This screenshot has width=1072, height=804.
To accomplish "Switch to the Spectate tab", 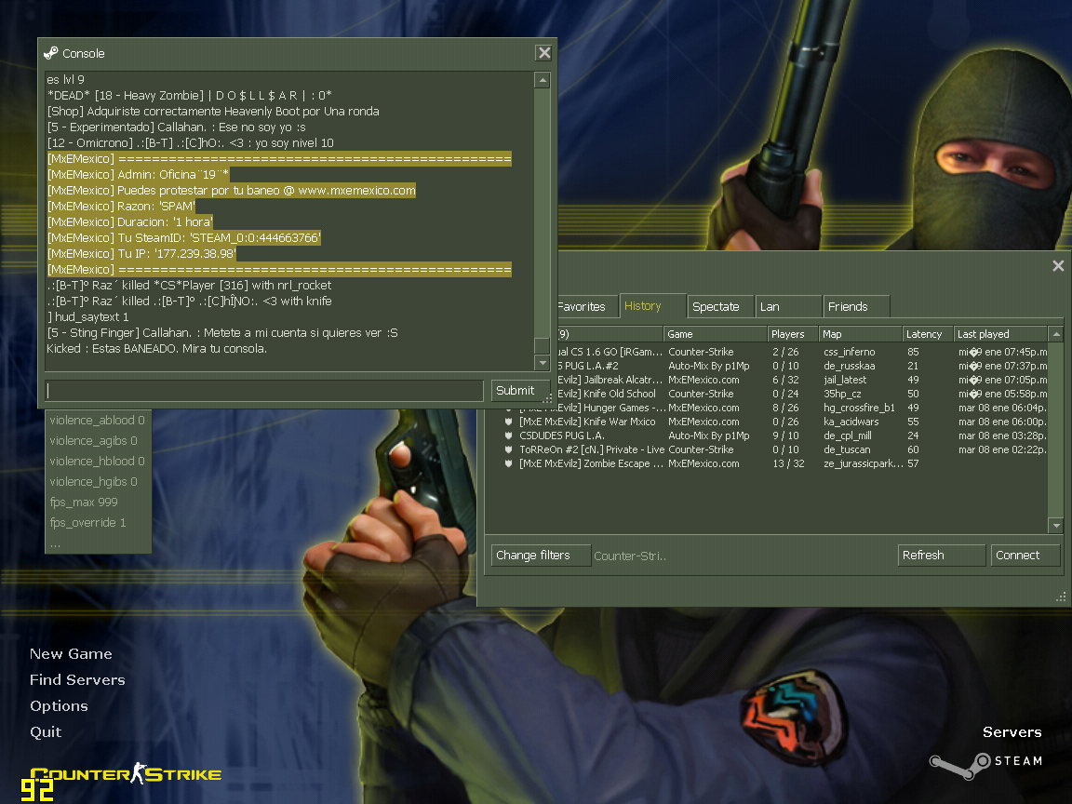I will coord(720,307).
